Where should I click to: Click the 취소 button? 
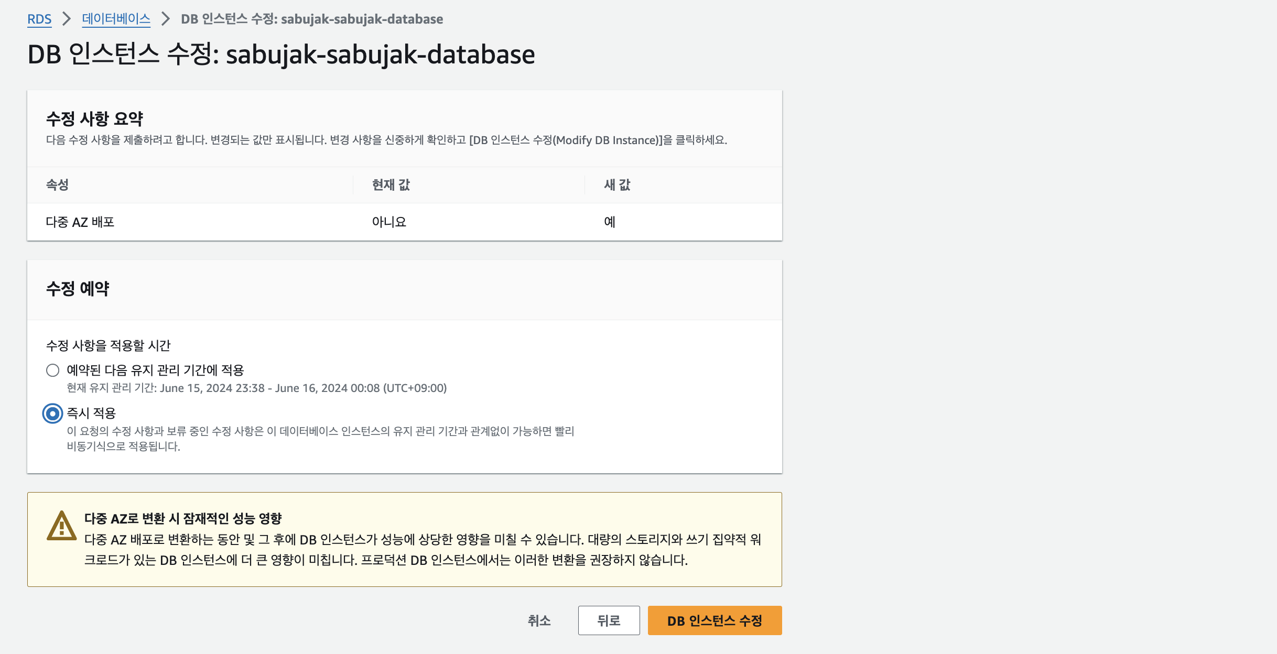point(539,620)
